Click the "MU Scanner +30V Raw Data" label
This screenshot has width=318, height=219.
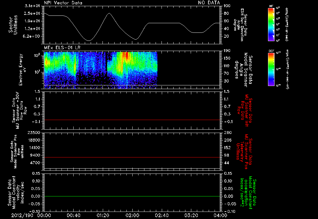19,110
